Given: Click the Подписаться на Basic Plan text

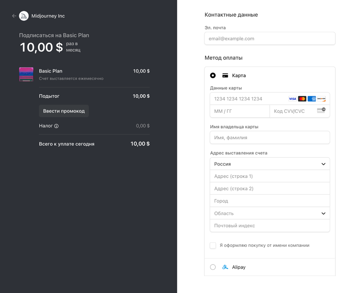Looking at the screenshot, I should click(54, 35).
